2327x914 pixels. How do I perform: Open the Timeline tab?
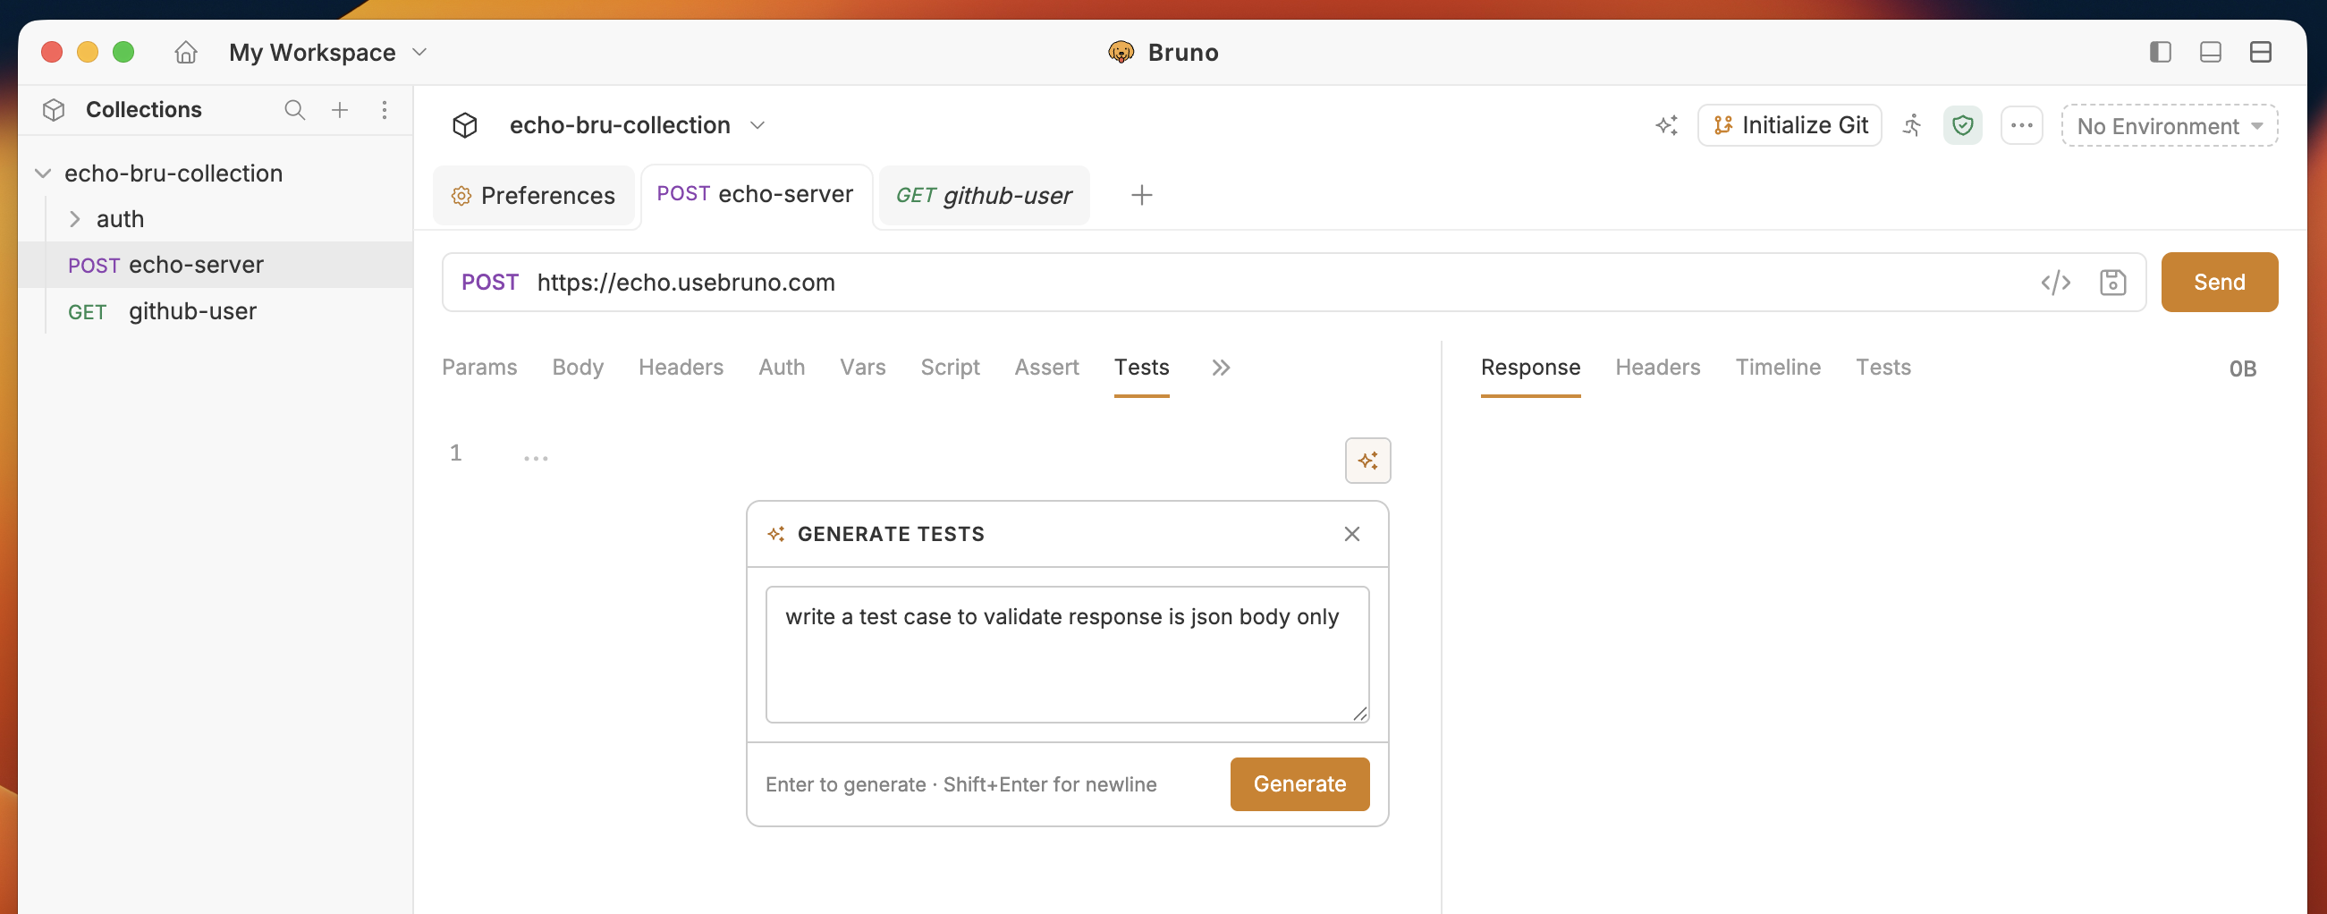(1778, 368)
